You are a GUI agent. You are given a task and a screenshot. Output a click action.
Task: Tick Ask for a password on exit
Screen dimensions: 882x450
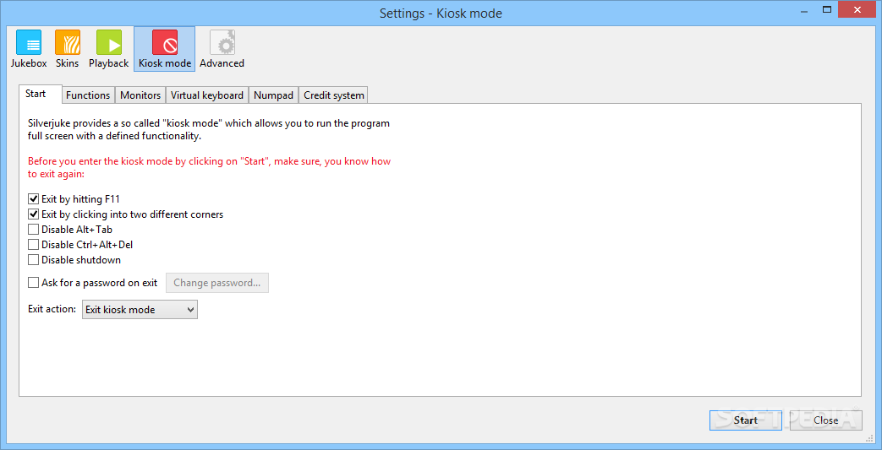(34, 283)
